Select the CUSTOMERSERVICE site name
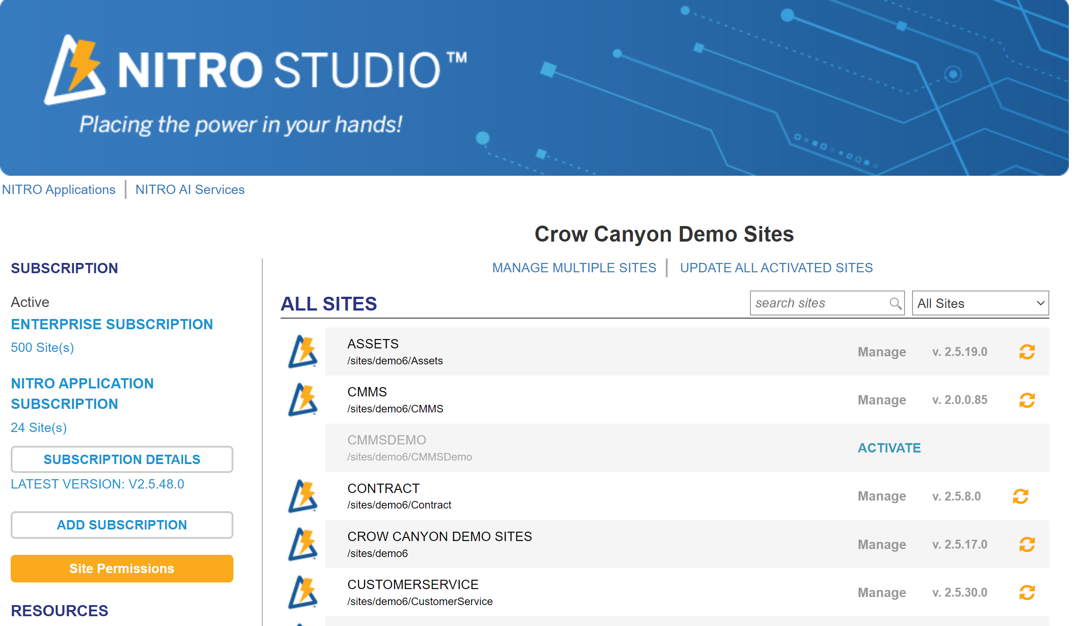The image size is (1084, 626). coord(413,585)
